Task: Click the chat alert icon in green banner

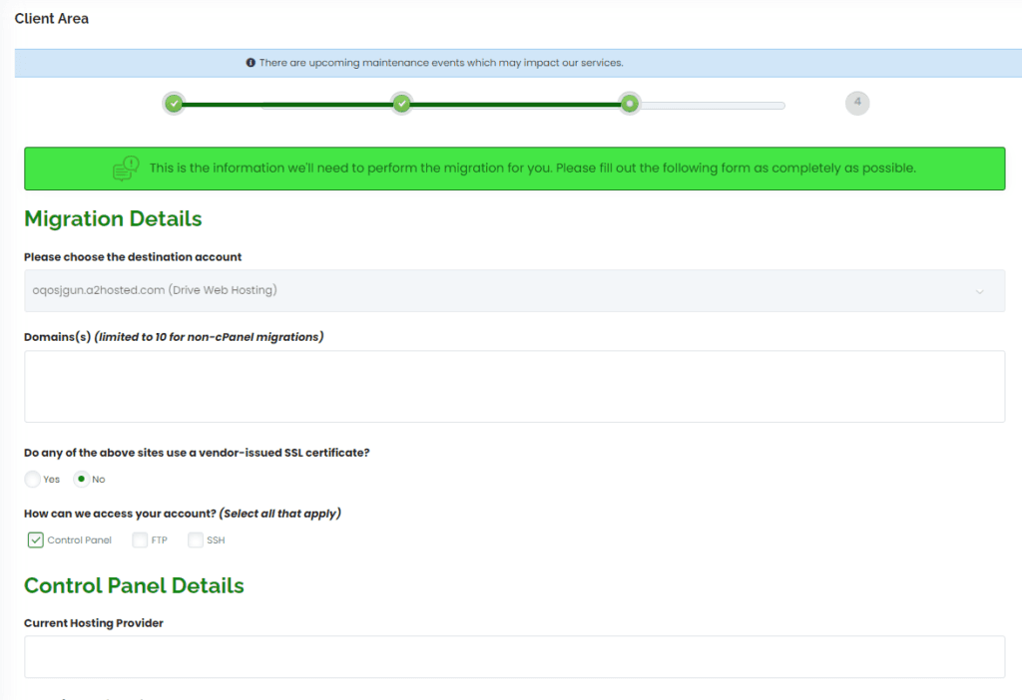Action: (x=126, y=168)
